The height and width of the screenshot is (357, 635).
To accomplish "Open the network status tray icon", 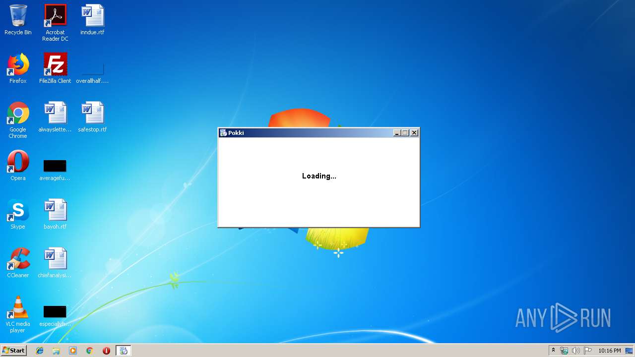I will tap(564, 351).
